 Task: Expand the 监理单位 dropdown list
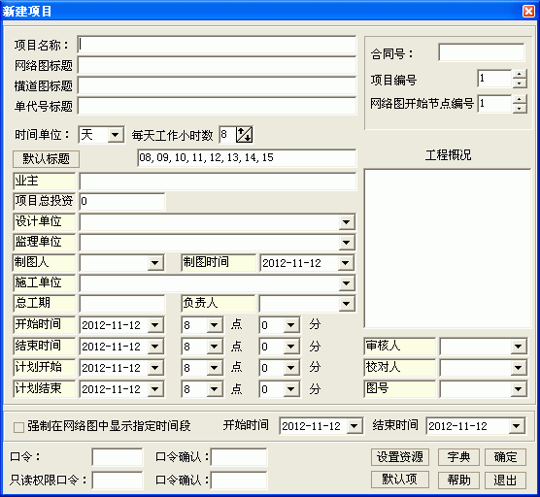[346, 243]
